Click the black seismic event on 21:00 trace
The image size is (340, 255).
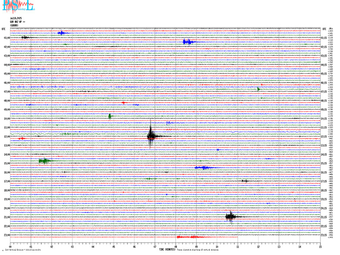pos(230,217)
